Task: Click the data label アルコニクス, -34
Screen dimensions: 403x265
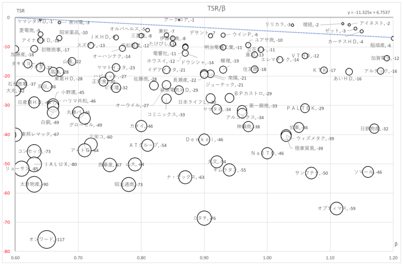Action: 245,117
